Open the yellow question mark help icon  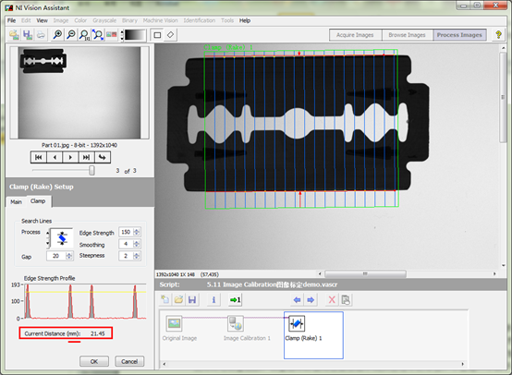click(x=498, y=34)
